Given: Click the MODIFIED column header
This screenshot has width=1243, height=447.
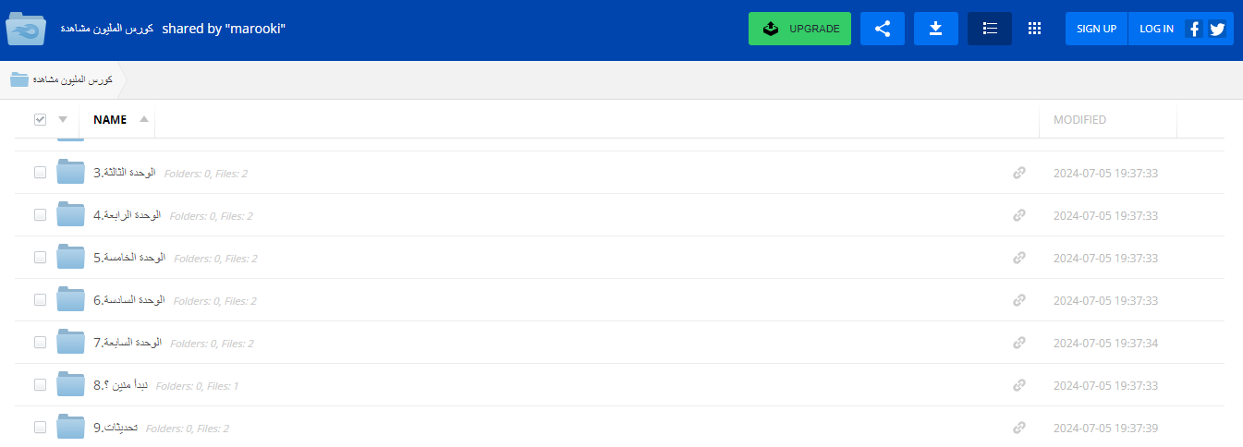Looking at the screenshot, I should (x=1079, y=120).
